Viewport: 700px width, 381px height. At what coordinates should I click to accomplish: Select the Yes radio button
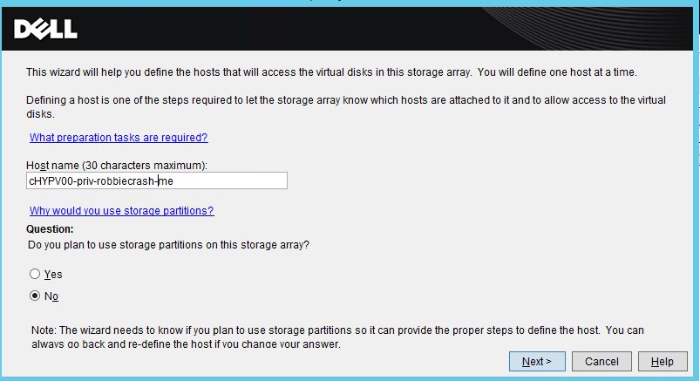(x=35, y=274)
